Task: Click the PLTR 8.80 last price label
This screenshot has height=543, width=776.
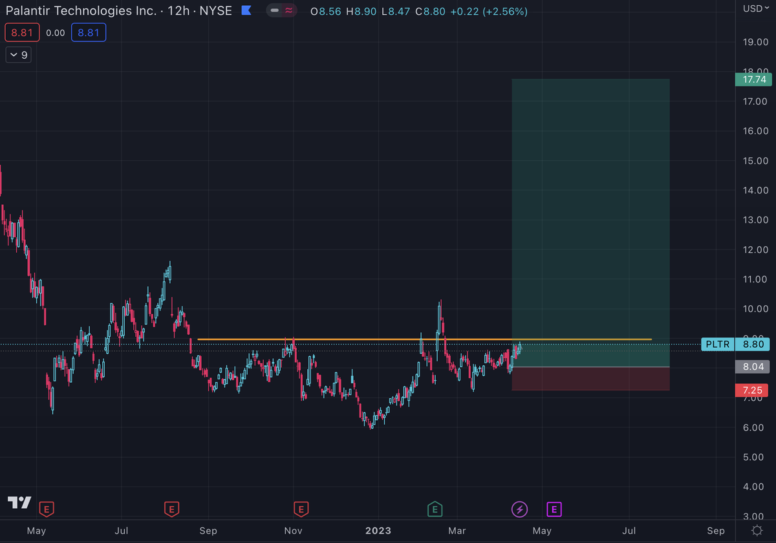Action: 737,345
